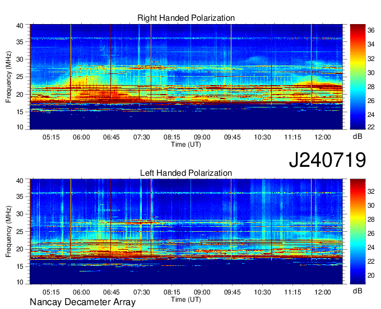Screen dimensions: 381x309
Task: Click the 'dB' unit label under lower colorbar
Action: click(x=357, y=291)
